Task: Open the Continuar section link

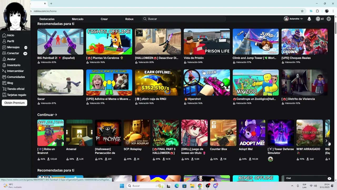Action: point(47,115)
